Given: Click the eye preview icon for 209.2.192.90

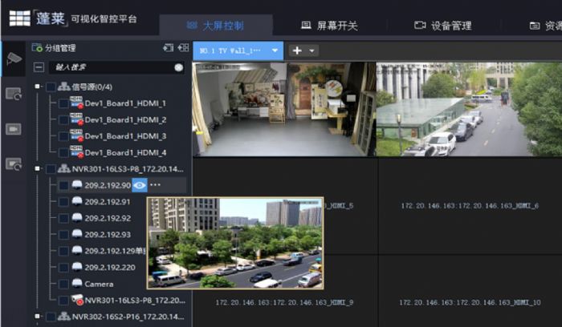Looking at the screenshot, I should (140, 185).
